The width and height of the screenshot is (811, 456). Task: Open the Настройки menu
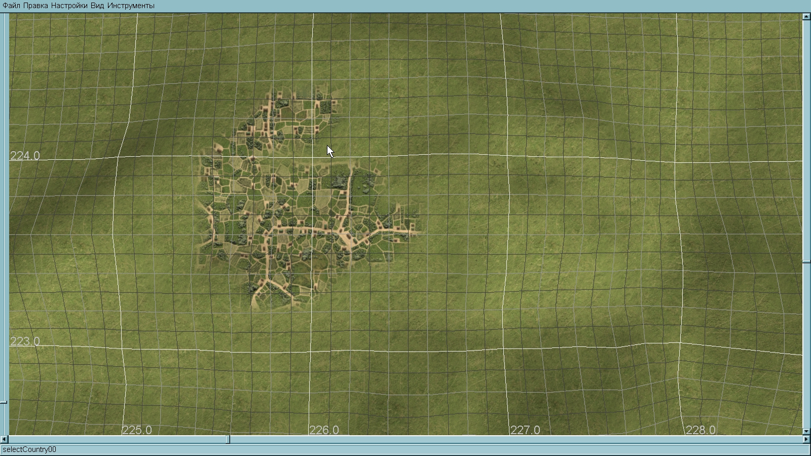[x=69, y=6]
